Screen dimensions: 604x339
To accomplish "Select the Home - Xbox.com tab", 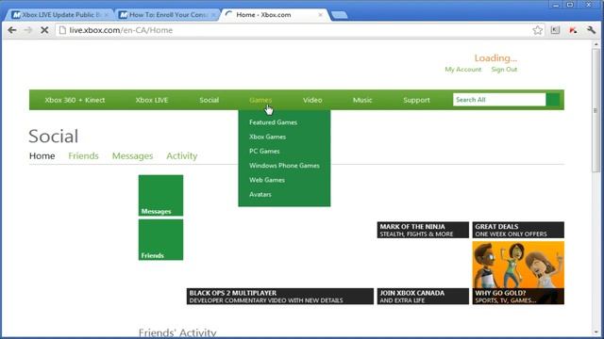I will coord(276,15).
